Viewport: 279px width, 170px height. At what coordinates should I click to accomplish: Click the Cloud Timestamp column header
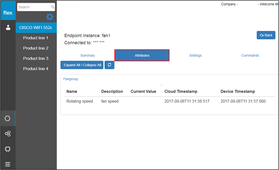(181, 91)
